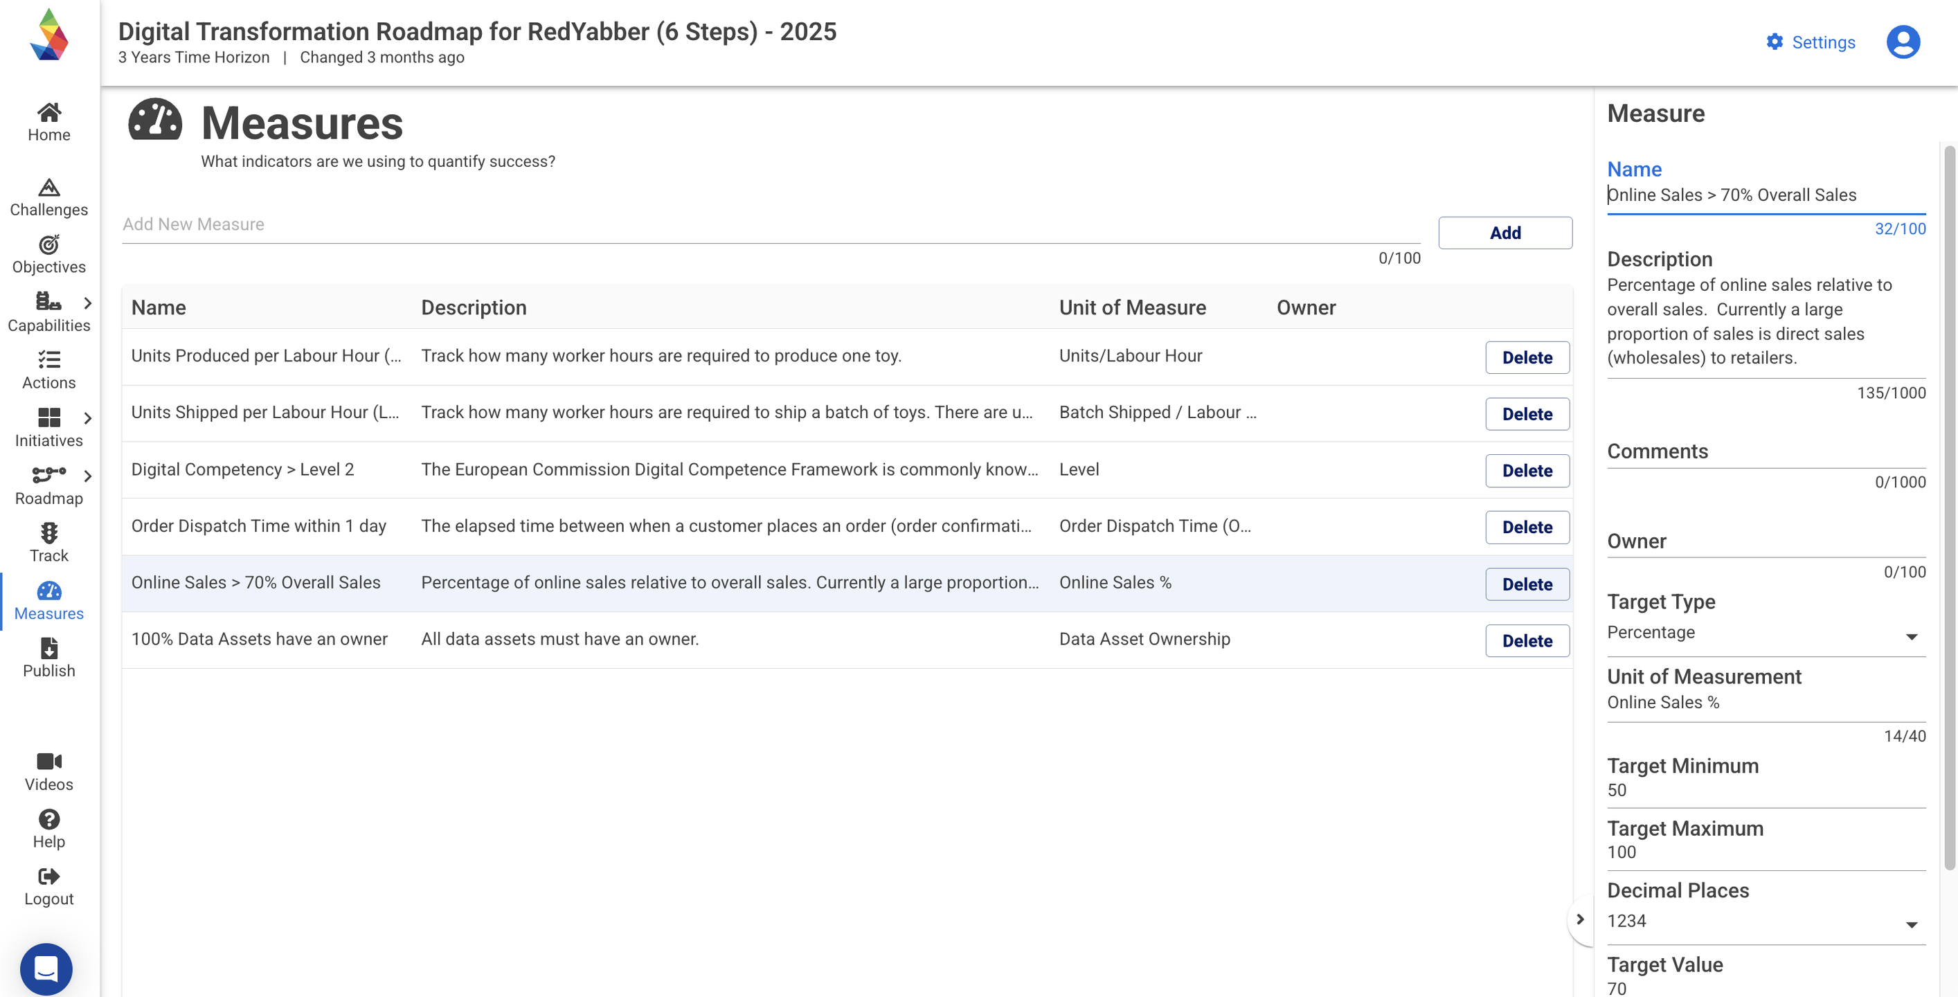Open the Track traffic light icon
This screenshot has width=1958, height=997.
(x=48, y=532)
